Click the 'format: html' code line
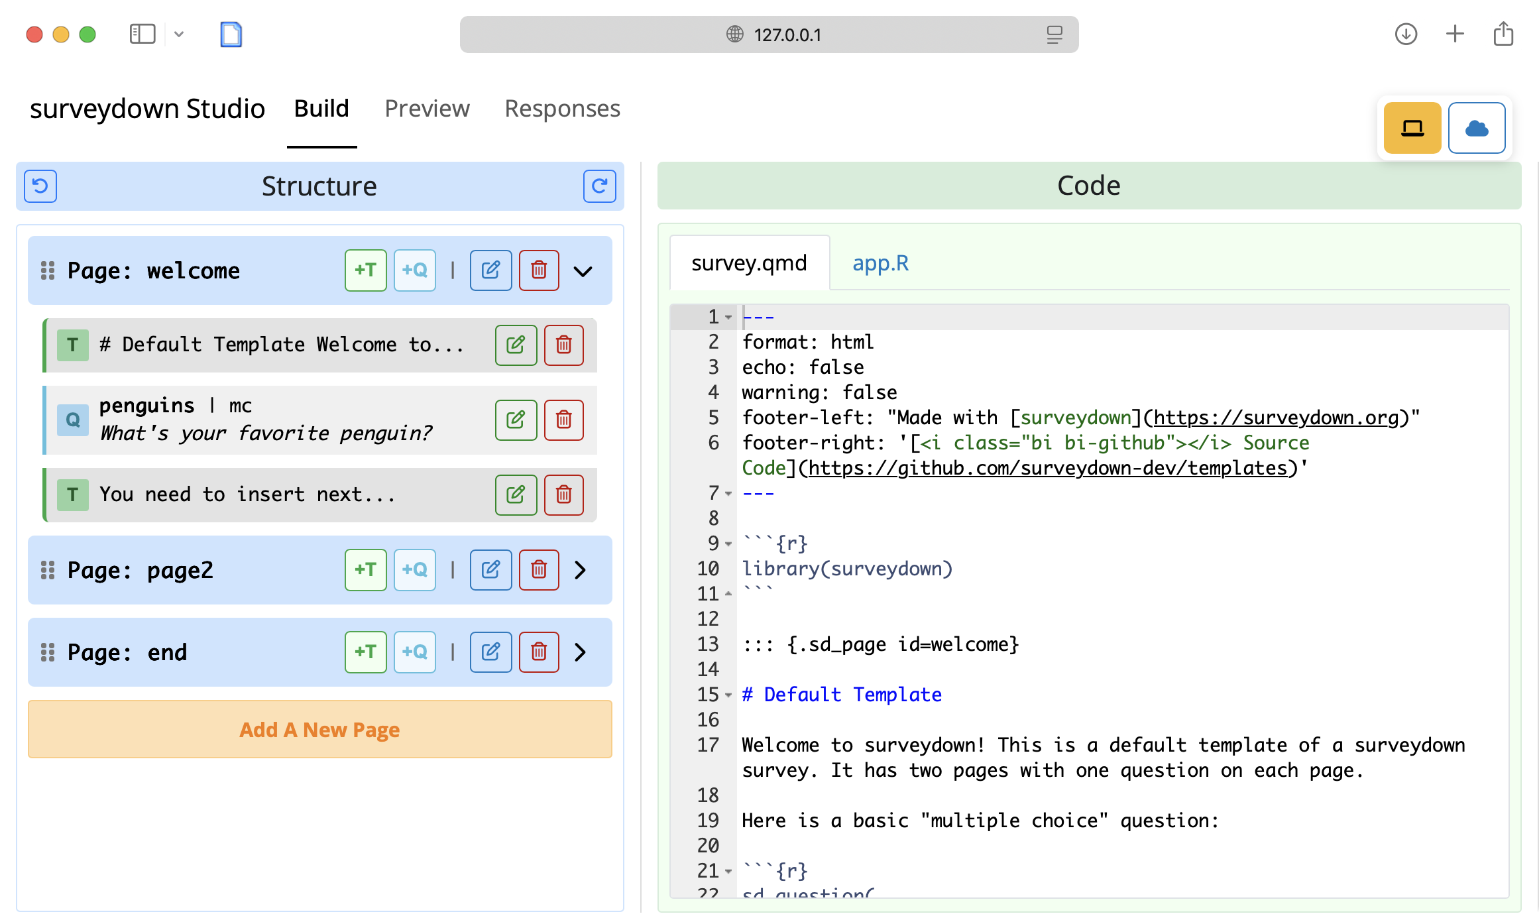The image size is (1539, 920). point(807,342)
